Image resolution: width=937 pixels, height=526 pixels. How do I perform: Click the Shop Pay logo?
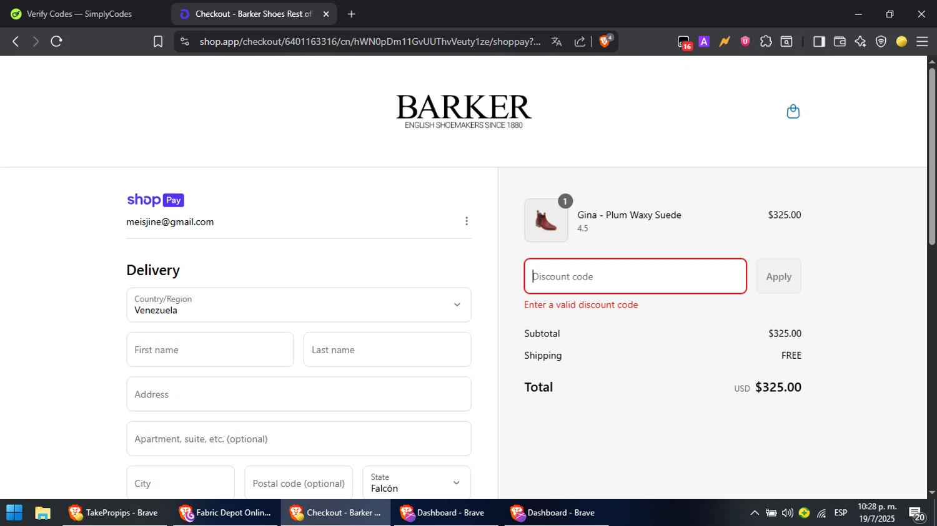point(156,200)
